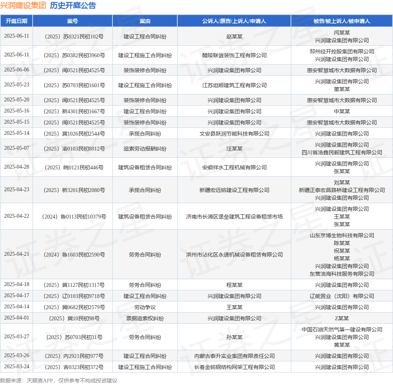
Task: Click cause 票据追索权纠纷
Action: point(145,318)
